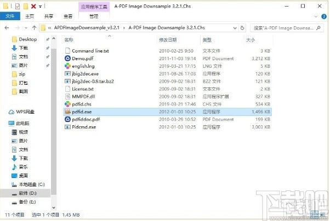Switch to the 查看 ribbon tab
The height and width of the screenshot is (221, 330).
click(68, 16)
